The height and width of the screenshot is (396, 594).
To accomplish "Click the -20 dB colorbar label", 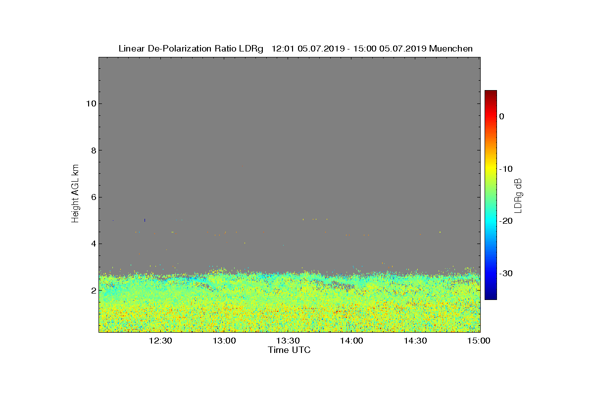I will click(505, 221).
